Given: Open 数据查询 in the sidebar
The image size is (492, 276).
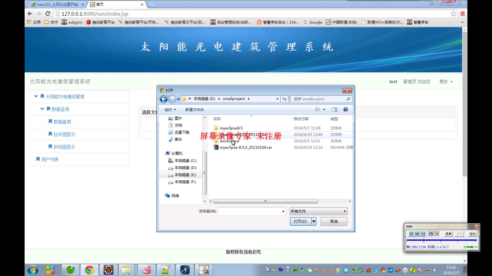Looking at the screenshot, I should [62, 122].
